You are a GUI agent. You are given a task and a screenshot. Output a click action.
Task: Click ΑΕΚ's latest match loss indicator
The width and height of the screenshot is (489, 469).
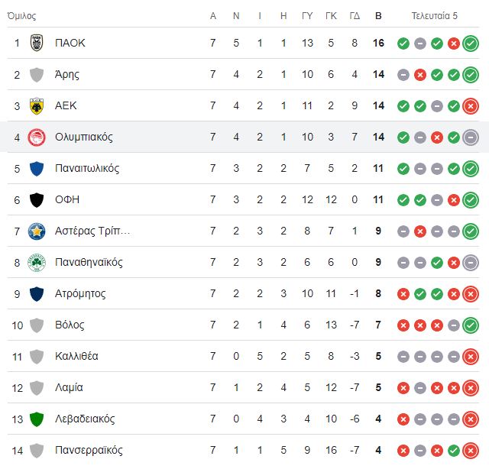(x=471, y=106)
